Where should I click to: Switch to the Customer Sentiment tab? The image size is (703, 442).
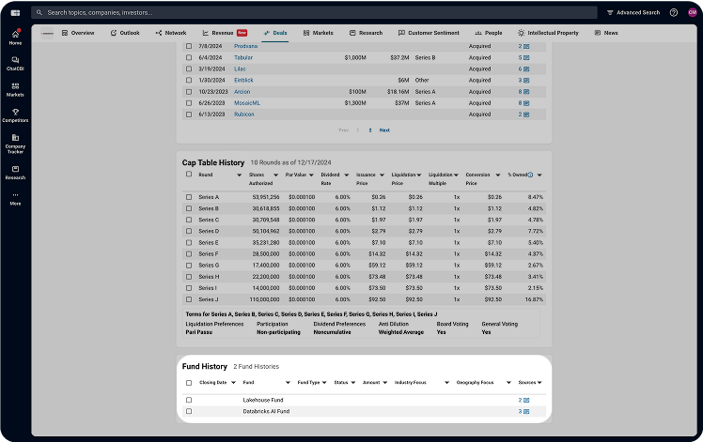tap(429, 33)
